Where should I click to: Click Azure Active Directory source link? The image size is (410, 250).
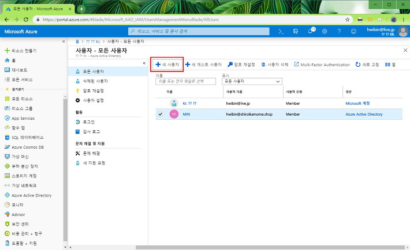(364, 114)
